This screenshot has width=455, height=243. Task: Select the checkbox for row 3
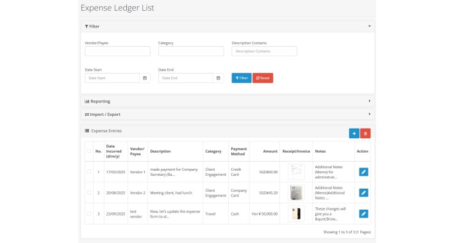(89, 214)
